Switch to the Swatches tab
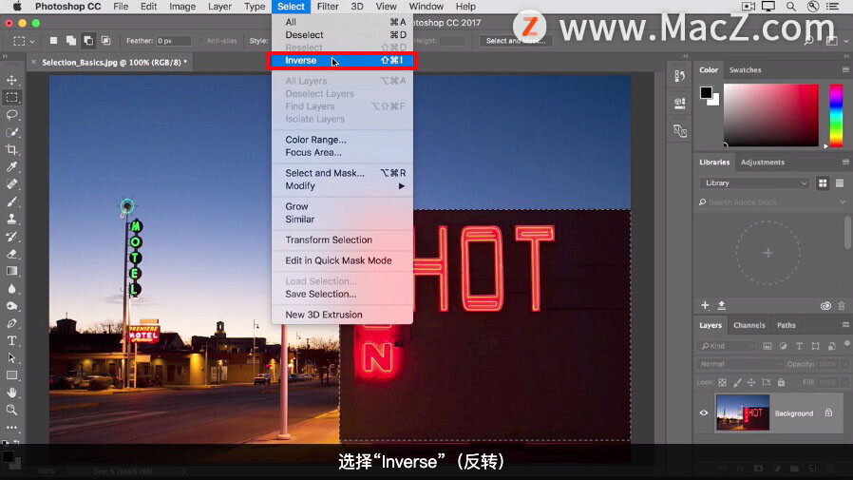 [x=745, y=70]
